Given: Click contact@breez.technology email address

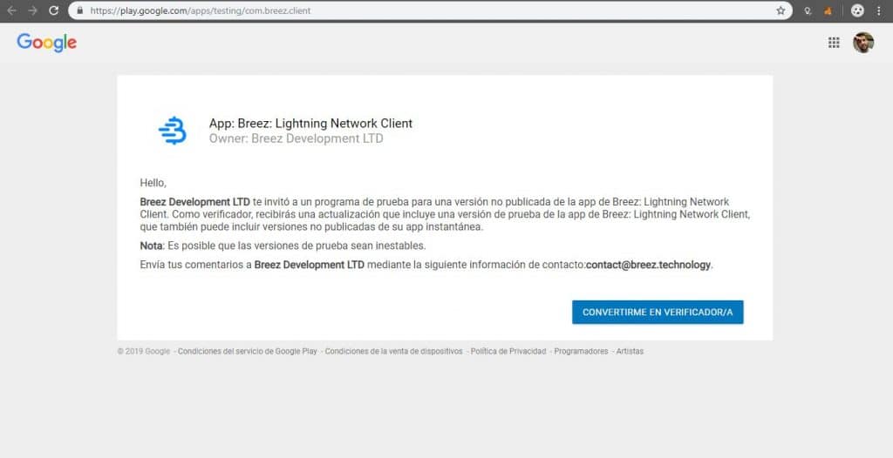Looking at the screenshot, I should (648, 265).
